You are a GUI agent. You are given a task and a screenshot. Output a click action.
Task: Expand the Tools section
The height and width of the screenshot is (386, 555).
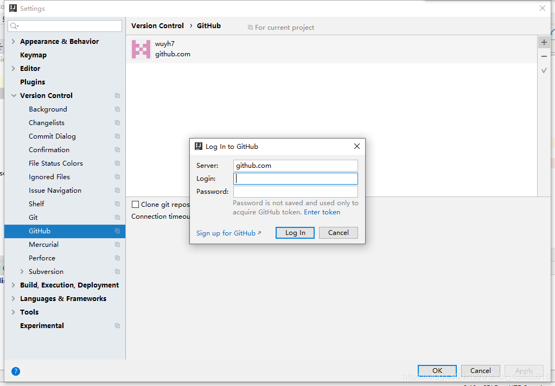pos(14,312)
